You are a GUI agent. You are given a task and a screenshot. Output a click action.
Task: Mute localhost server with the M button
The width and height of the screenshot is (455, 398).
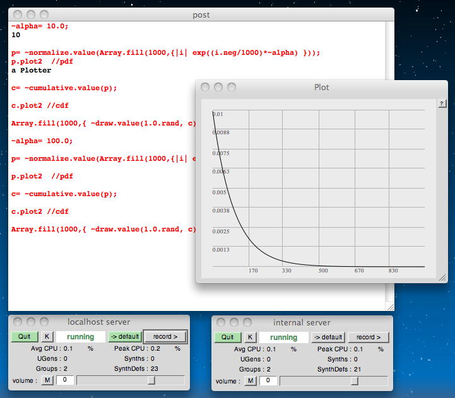[47, 380]
